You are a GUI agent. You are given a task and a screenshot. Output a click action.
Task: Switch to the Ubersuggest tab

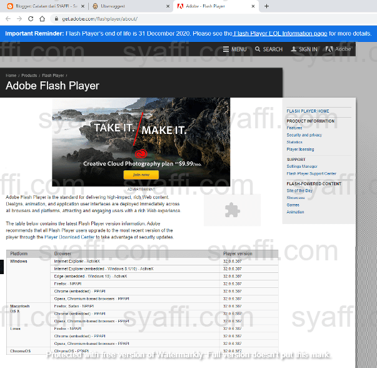pyautogui.click(x=130, y=6)
